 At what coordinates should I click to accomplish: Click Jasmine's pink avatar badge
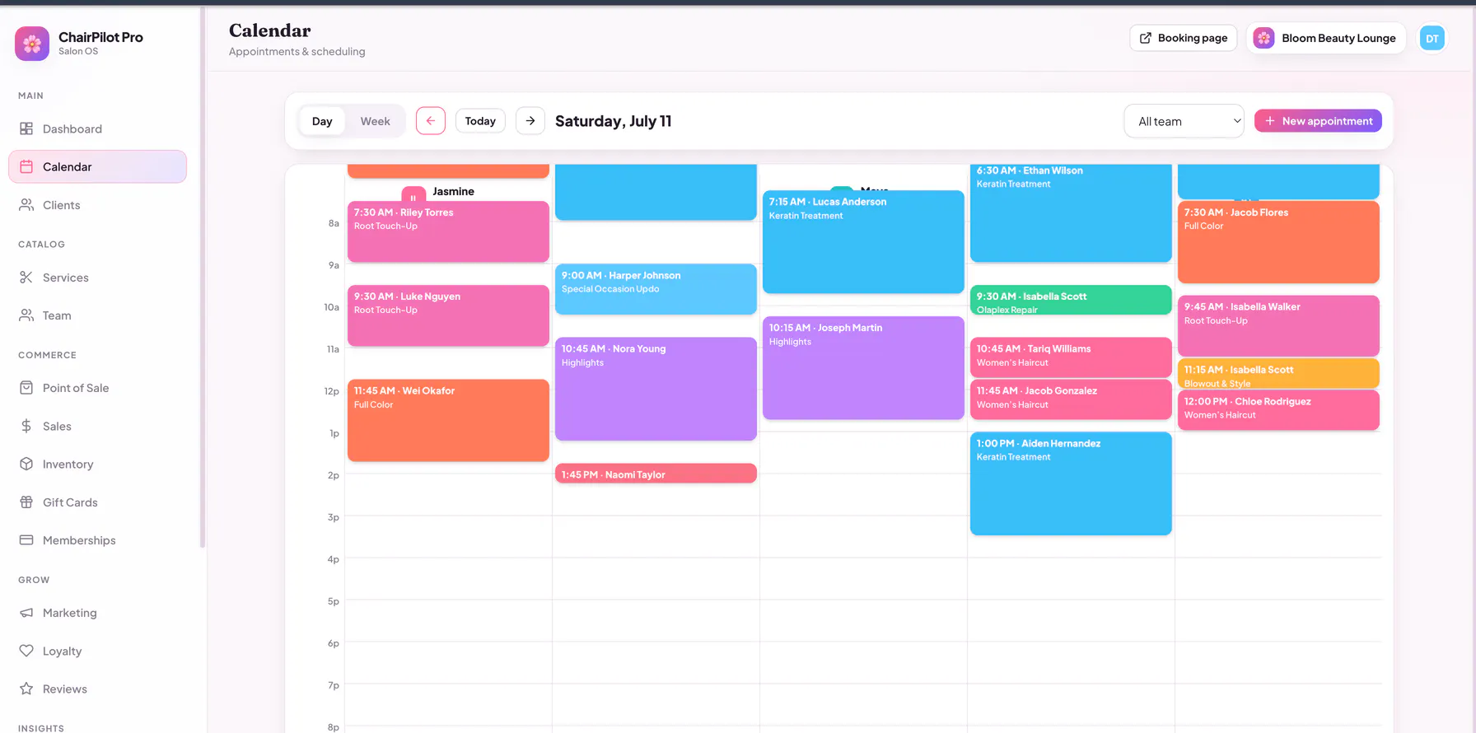413,195
